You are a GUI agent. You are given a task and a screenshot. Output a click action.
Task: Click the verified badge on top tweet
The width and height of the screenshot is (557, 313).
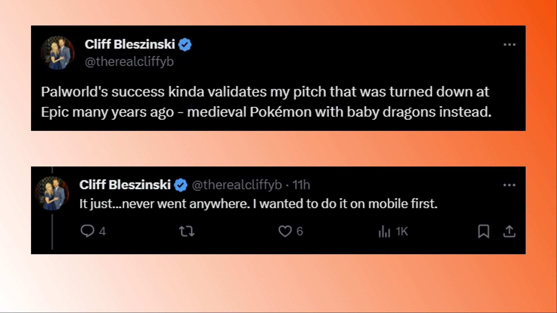pyautogui.click(x=185, y=45)
